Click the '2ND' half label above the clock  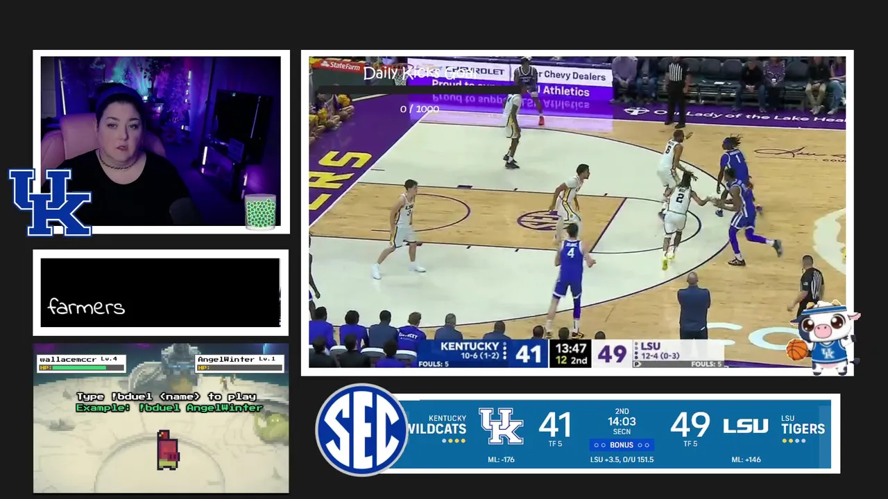(622, 412)
